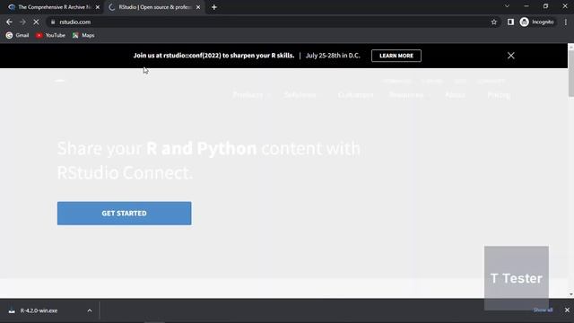Open a new tab with plus button

point(214,7)
